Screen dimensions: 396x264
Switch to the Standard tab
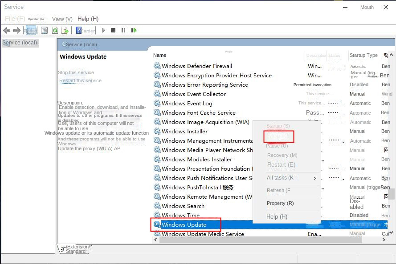76,251
